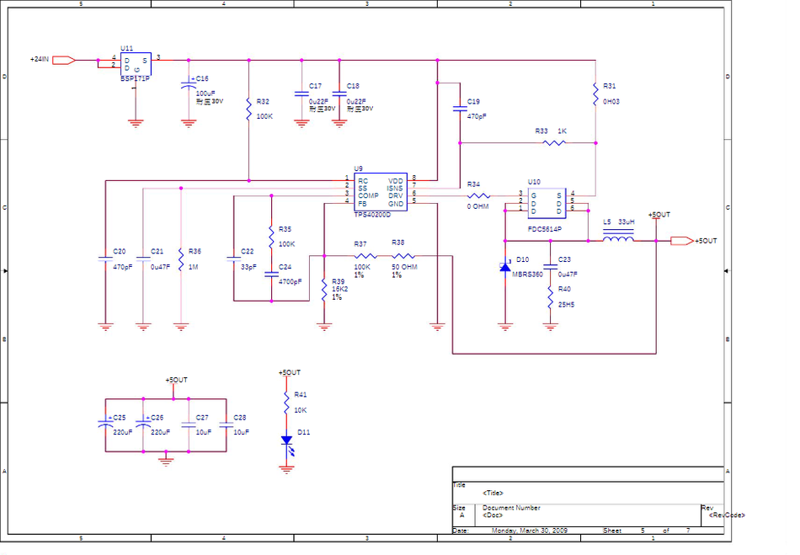The width and height of the screenshot is (800, 555).
Task: Select resistor R41 10K above the LED
Action: tap(286, 399)
